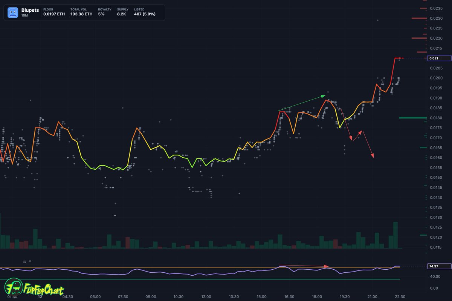This screenshot has height=301, width=452.
Task: Click the 40.00 RSI axis label
Action: tap(435, 276)
